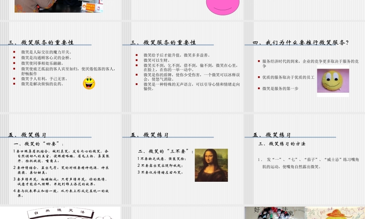365x219 pixels.
Task: Click the straw hat drawing image
Action: [335, 213]
